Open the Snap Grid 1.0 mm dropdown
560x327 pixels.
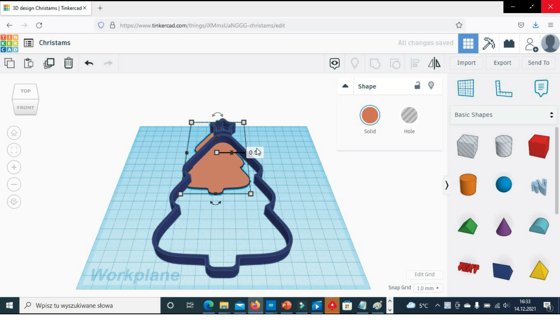(428, 288)
